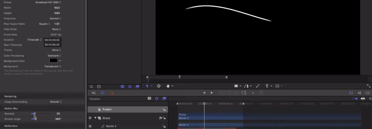
Task: Select the Project row in Timeline
Action: pos(127,109)
